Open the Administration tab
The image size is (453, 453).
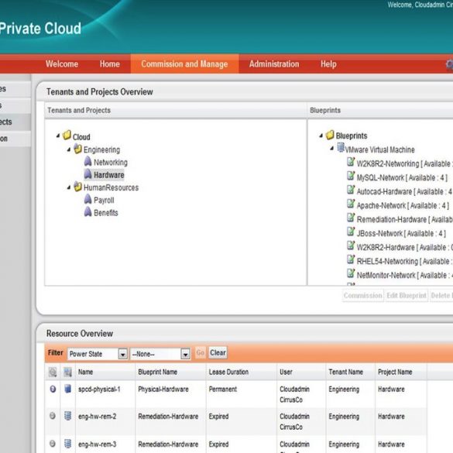[x=274, y=63]
